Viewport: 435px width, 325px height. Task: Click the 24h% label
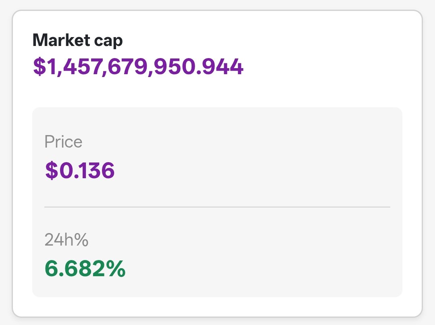66,239
